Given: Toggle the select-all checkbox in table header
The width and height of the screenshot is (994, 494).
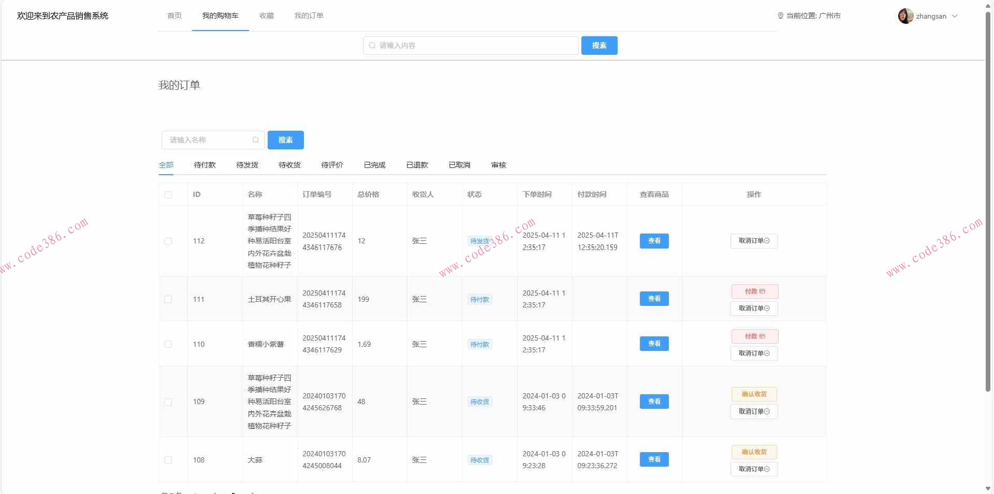Looking at the screenshot, I should 168,195.
